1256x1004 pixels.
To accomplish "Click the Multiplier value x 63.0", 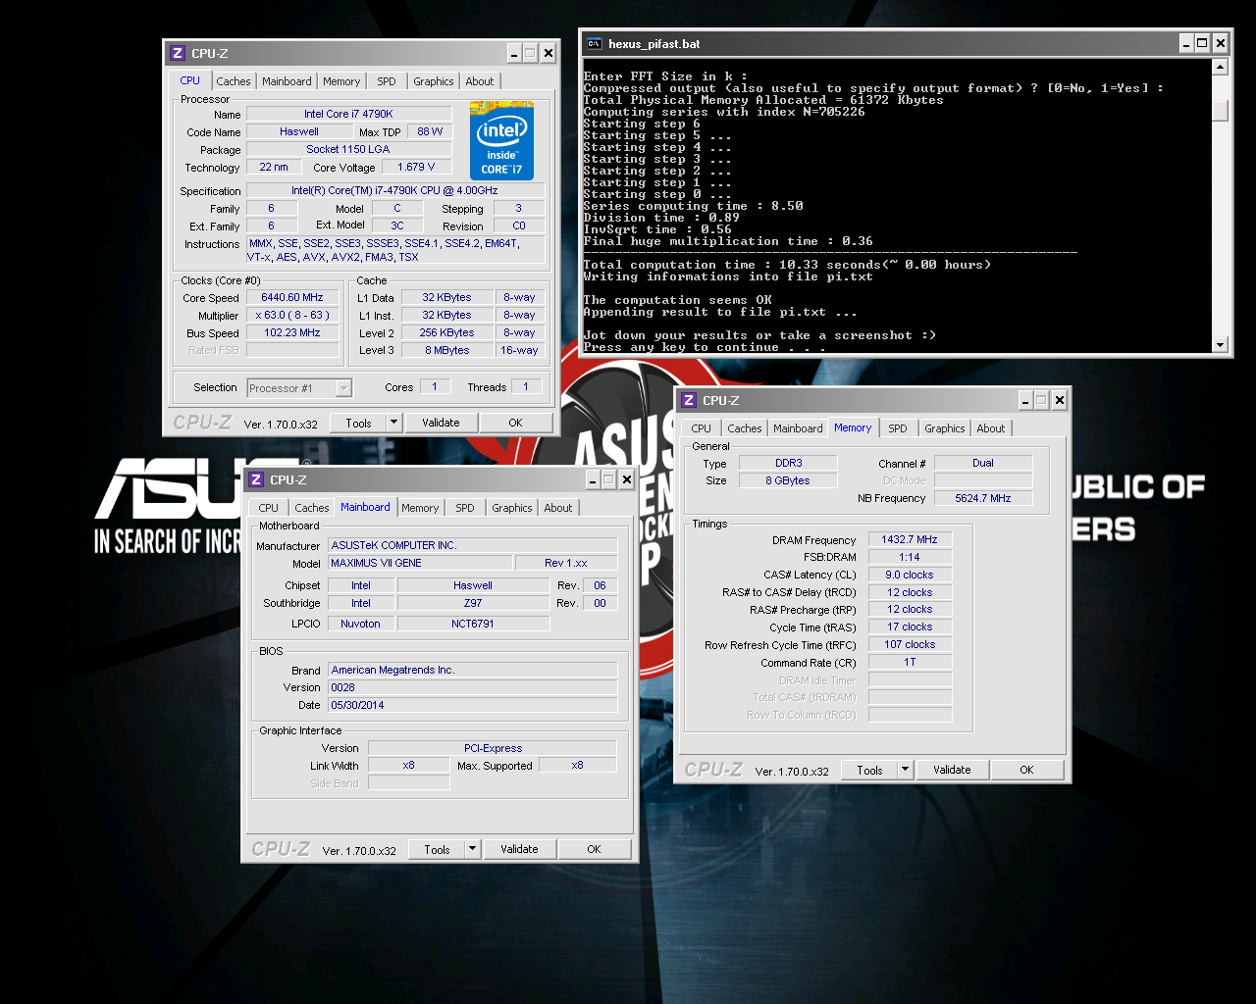I will (x=292, y=315).
